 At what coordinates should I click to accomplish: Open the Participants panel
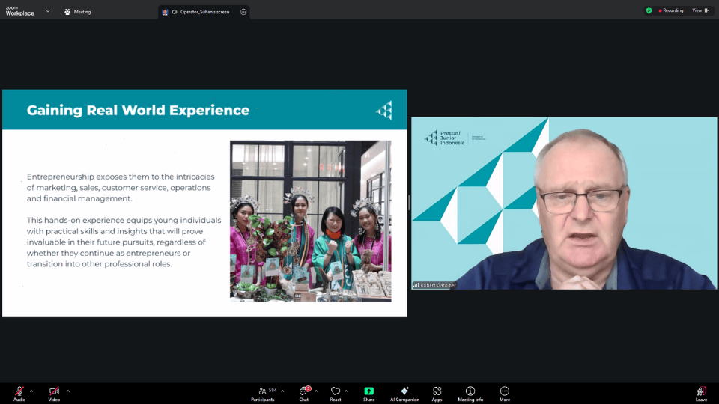pyautogui.click(x=262, y=391)
